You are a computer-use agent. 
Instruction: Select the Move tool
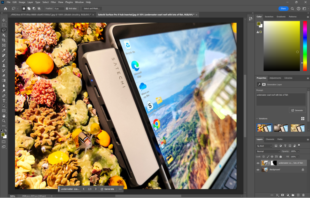(4, 20)
